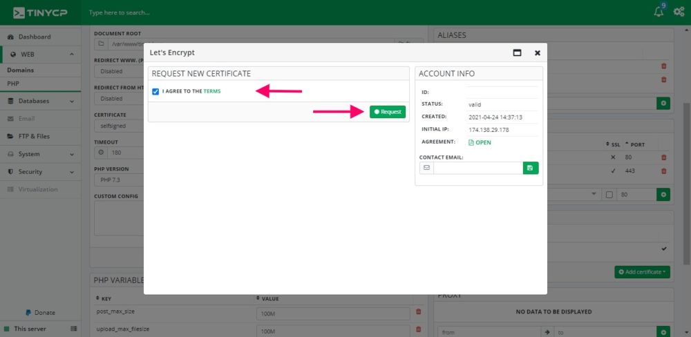Sort PHP variables by VALUE column
Viewport: 691px width, 337px height.
click(268, 299)
